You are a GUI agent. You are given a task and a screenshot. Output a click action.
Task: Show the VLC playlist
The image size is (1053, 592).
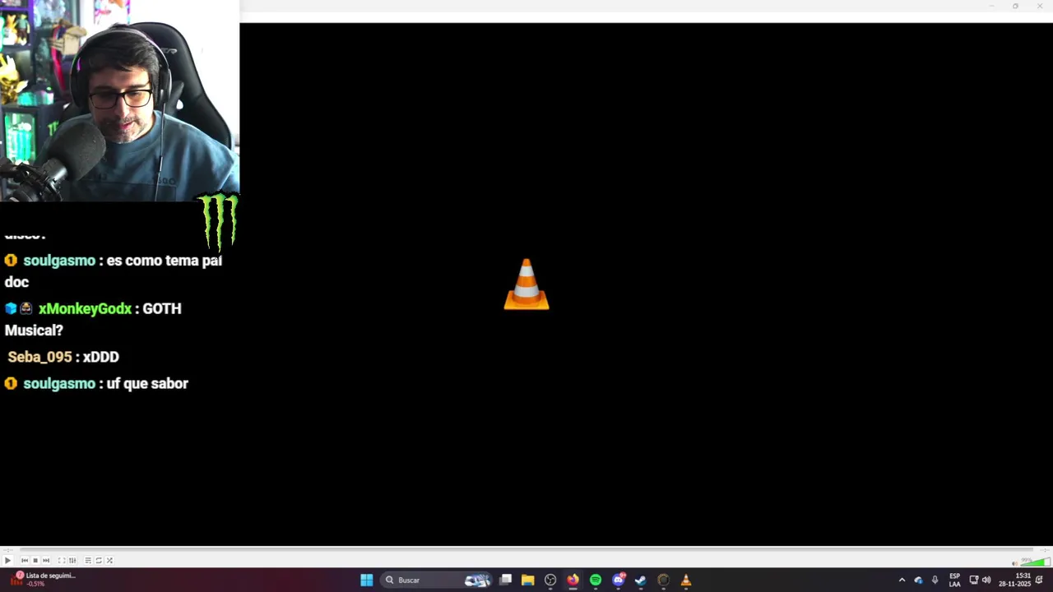tap(88, 560)
